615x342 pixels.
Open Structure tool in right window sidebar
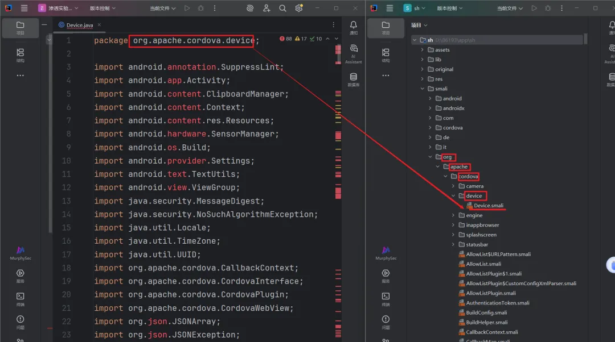[x=386, y=55]
